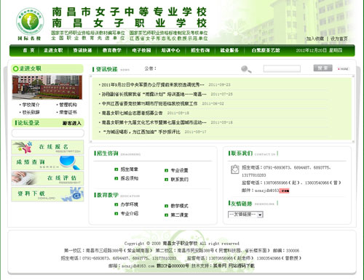Screen dimensions: 364x280
Task: Open the 管理机构 link
Action: [68, 105]
